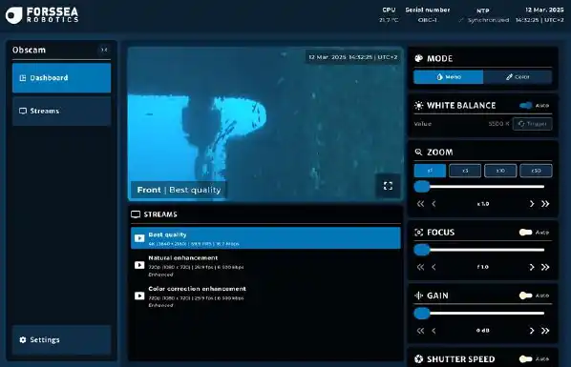Increase focus one step with right arrow
This screenshot has width=571, height=367.
pyautogui.click(x=532, y=267)
